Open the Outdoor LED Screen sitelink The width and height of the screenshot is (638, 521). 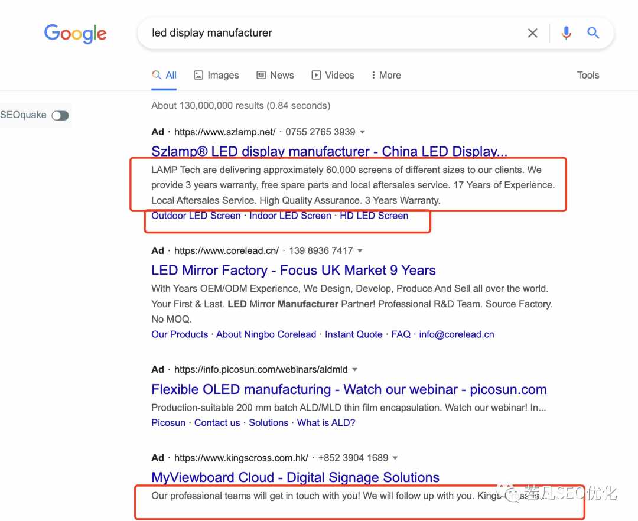tap(196, 216)
